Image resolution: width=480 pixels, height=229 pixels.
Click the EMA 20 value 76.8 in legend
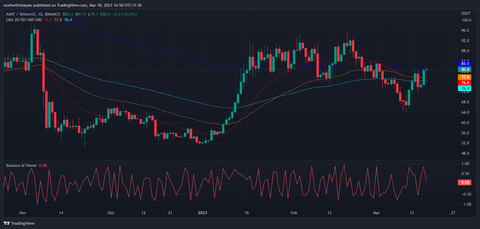pyautogui.click(x=48, y=20)
